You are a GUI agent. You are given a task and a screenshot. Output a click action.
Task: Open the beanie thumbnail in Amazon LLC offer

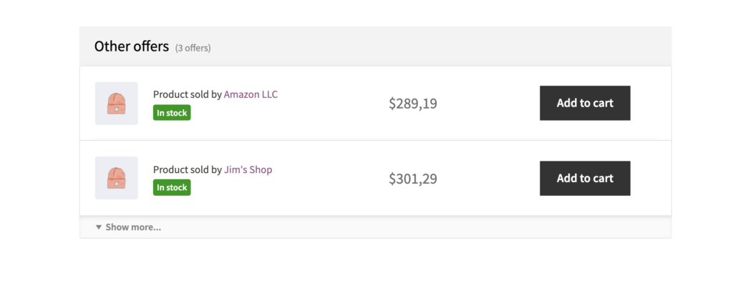[117, 103]
